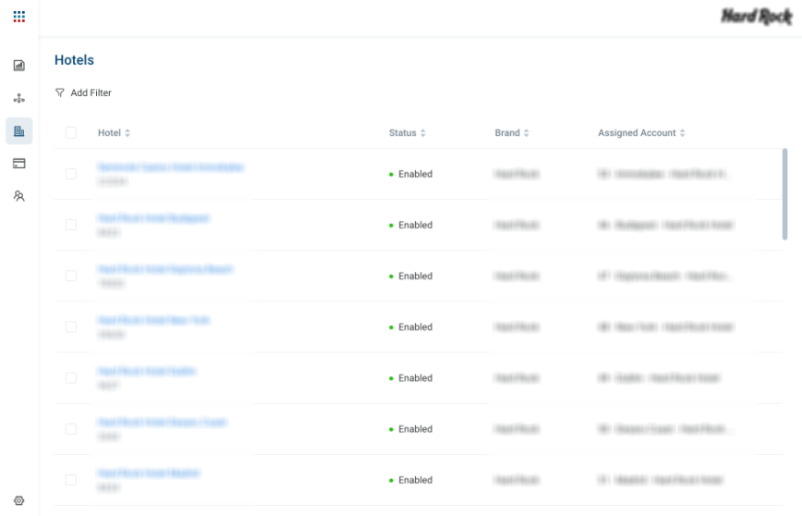Click Enabled status in the Dublin row

click(x=411, y=378)
